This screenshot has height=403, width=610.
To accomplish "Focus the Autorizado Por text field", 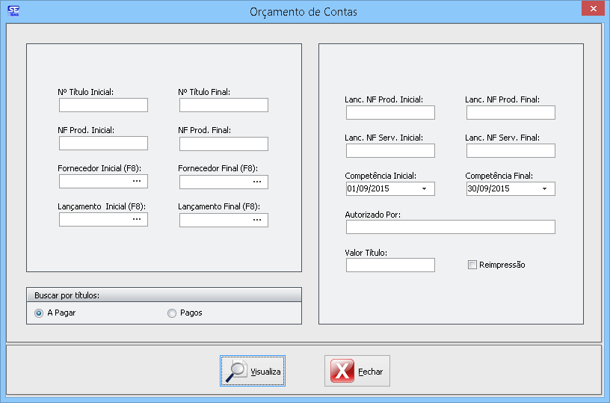I will click(x=450, y=227).
